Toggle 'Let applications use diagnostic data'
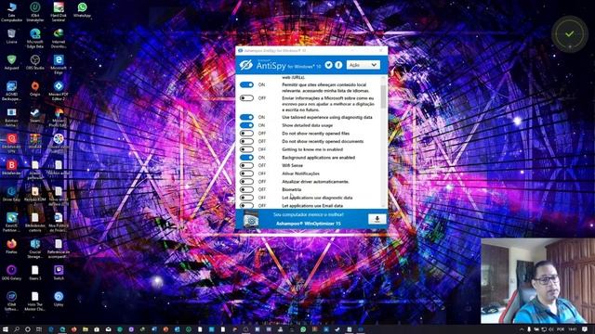 pos(246,198)
